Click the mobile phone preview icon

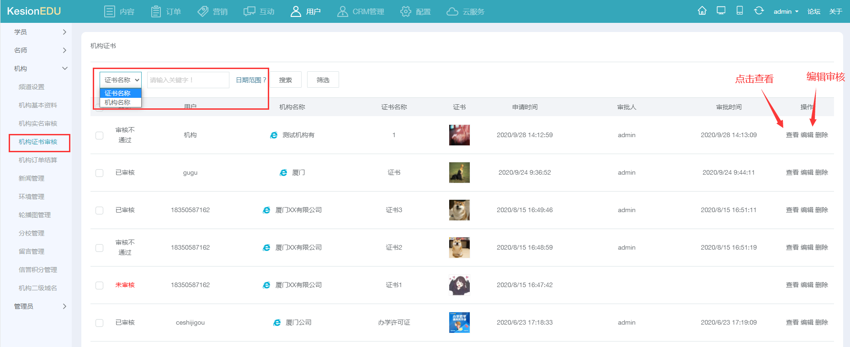pos(739,11)
